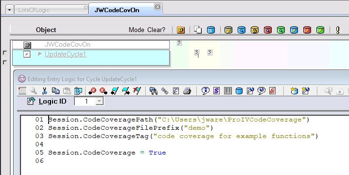Click the star cylinder new icon

[x=294, y=91]
